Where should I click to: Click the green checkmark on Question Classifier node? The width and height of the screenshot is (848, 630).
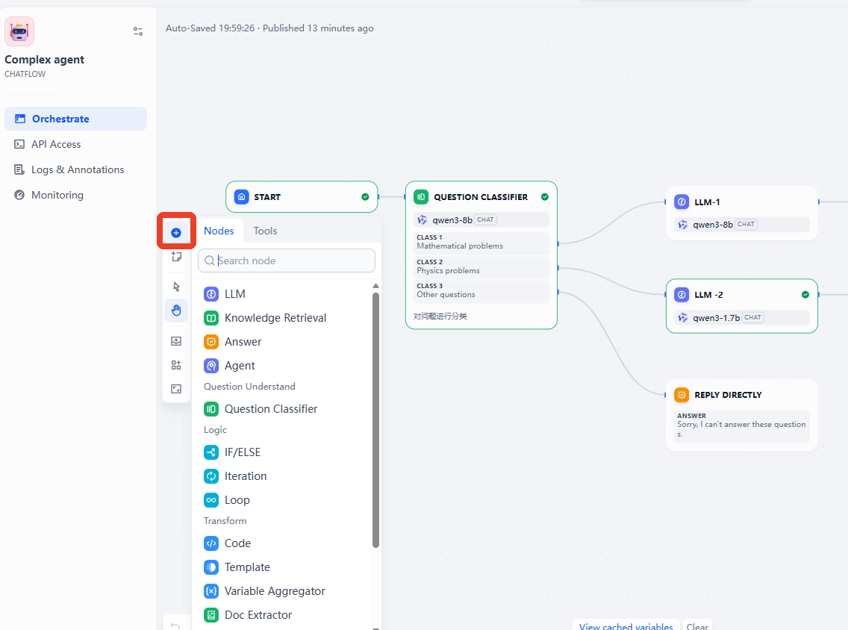[545, 197]
